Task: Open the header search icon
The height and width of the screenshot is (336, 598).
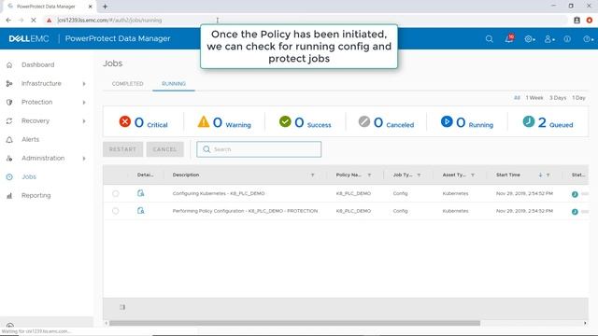Action: (x=490, y=39)
